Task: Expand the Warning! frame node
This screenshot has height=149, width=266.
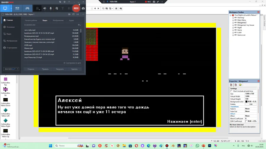Action: click(x=233, y=18)
